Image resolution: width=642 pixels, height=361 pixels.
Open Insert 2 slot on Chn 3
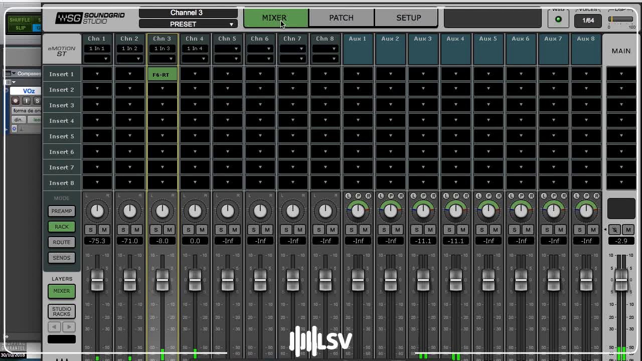tap(162, 89)
